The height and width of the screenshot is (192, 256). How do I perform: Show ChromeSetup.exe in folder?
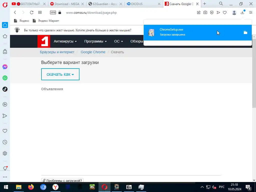point(245,32)
